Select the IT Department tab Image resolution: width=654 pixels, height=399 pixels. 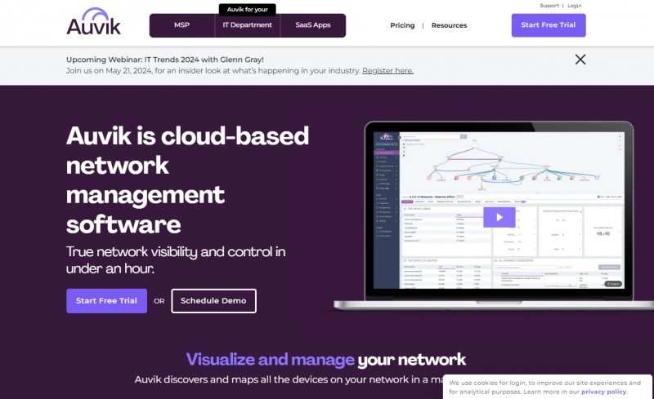point(247,25)
